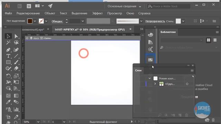Click the Adobe Stock (St) icon
Screen dimensions: 221x124
pos(29,6)
